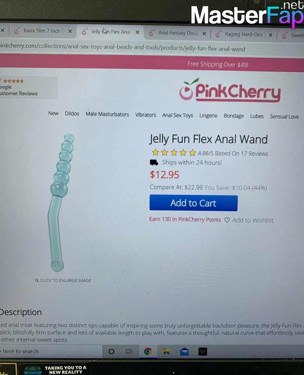Open the Lingerie navigation menu
The image size is (304, 375).
208,115
